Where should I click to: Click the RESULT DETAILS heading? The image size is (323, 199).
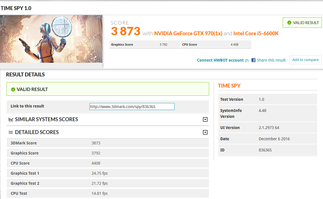(25, 74)
